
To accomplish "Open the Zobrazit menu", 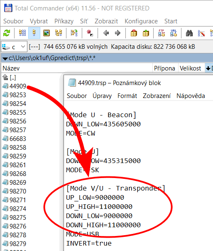I will point(106,21).
